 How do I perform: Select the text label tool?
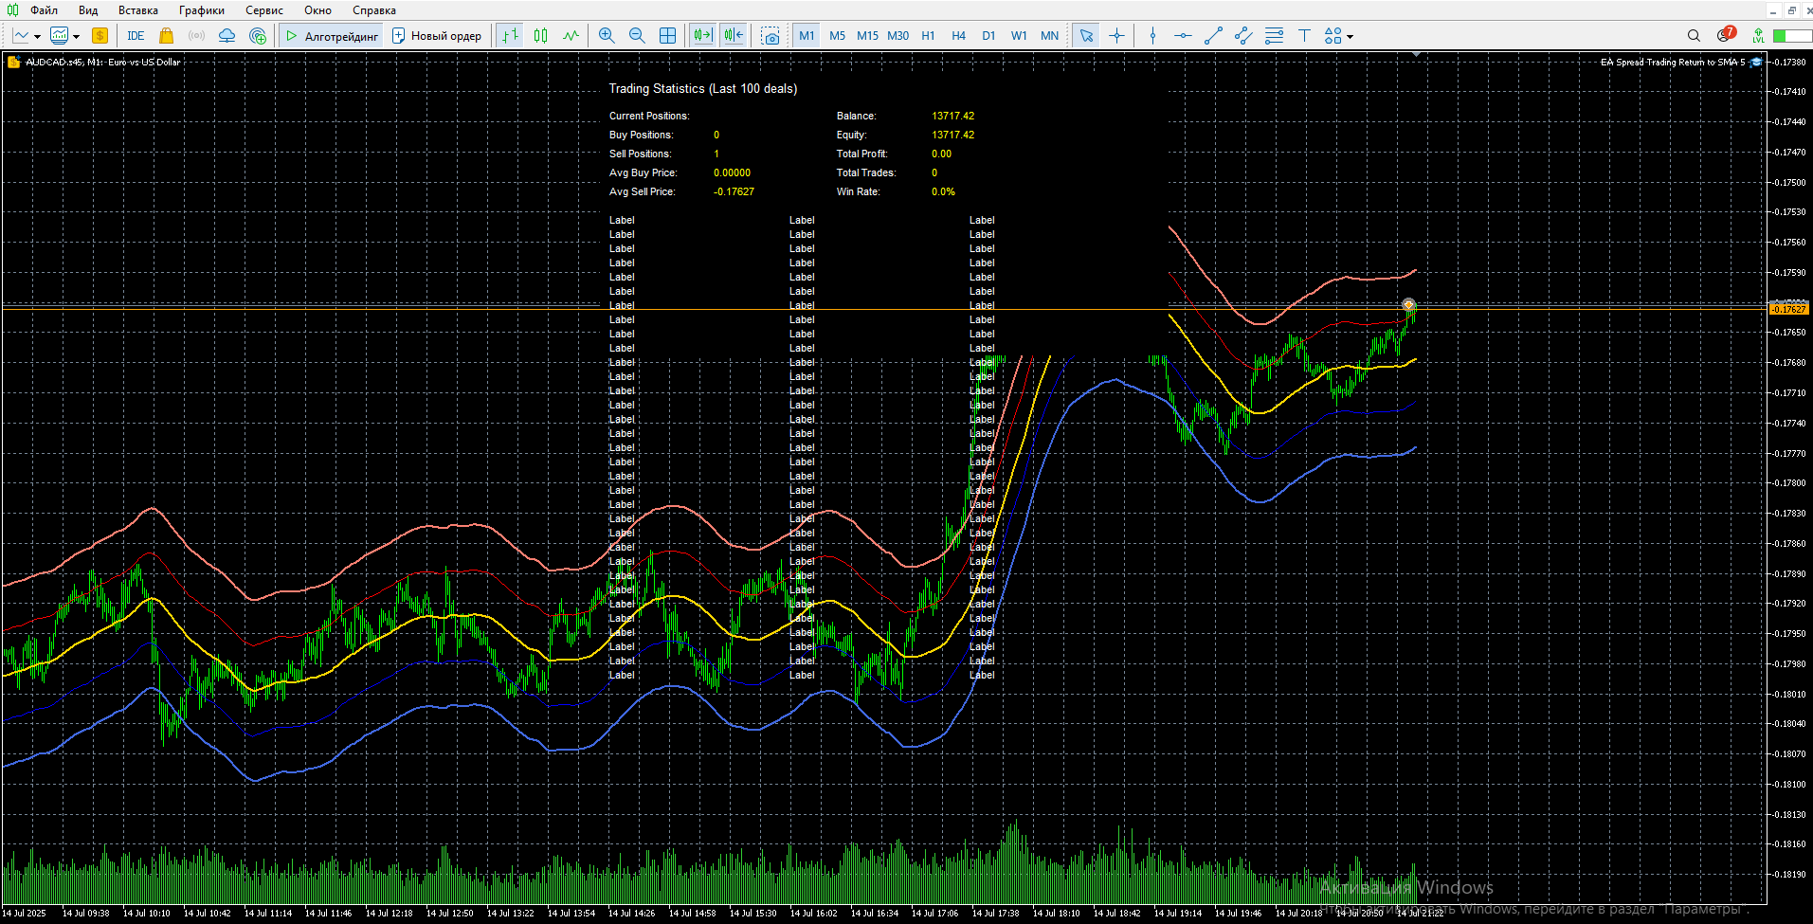point(1304,36)
